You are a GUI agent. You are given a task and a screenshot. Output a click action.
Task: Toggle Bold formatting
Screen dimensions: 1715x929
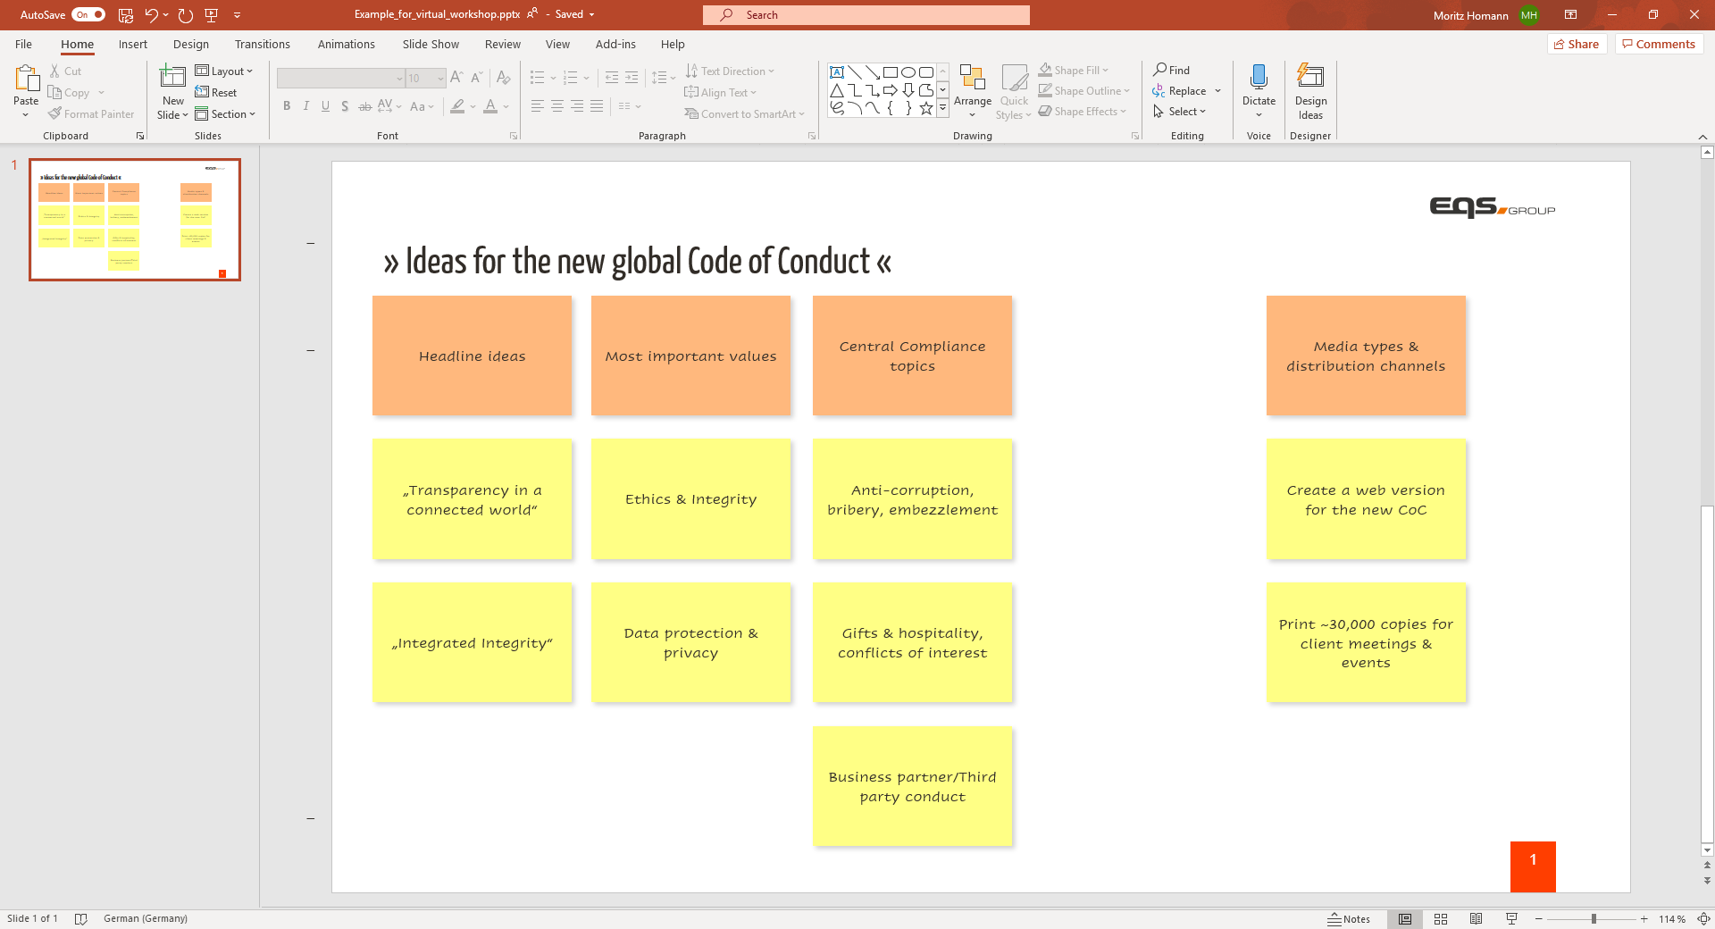pos(287,106)
